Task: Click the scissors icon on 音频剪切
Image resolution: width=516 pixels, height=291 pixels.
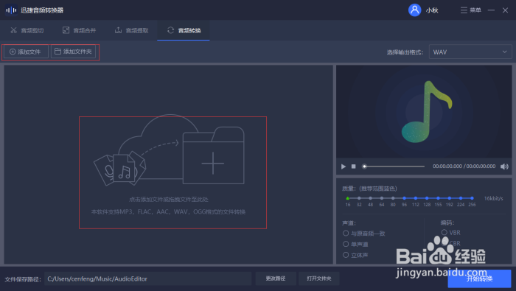Action: tap(13, 30)
